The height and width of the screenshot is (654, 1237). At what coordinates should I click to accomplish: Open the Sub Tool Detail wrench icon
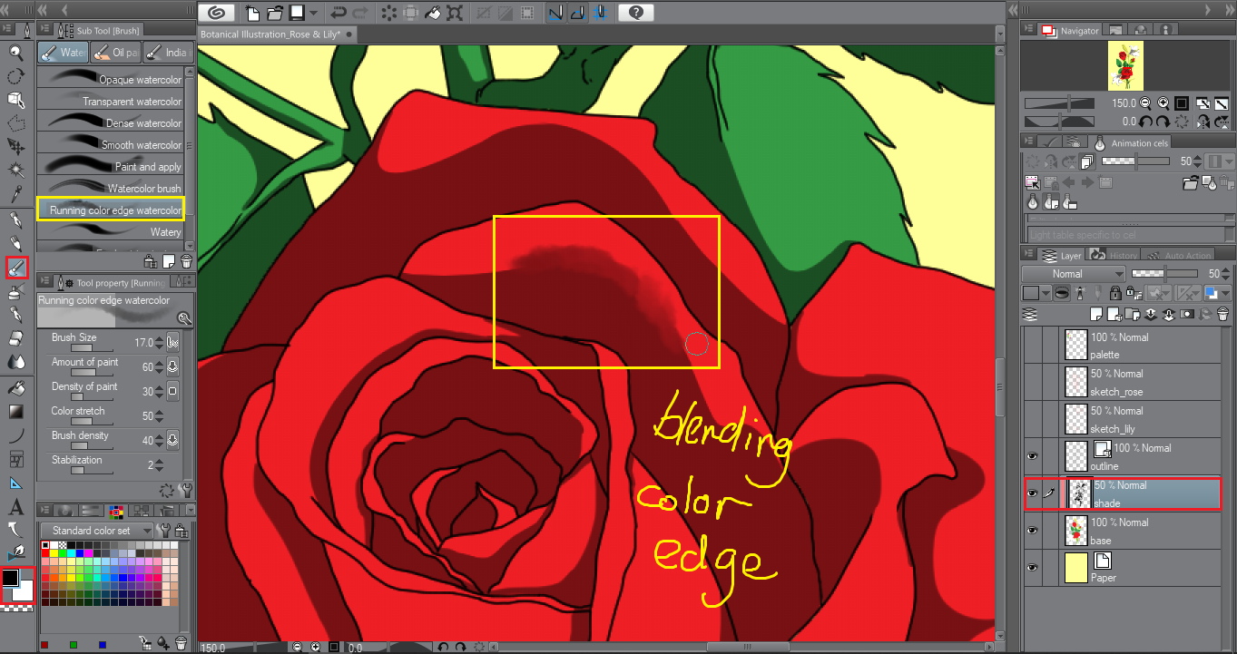[x=187, y=490]
